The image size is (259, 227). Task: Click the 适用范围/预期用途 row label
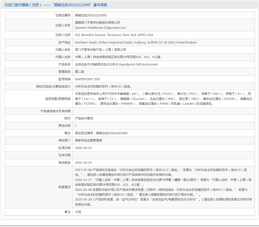tap(58, 99)
